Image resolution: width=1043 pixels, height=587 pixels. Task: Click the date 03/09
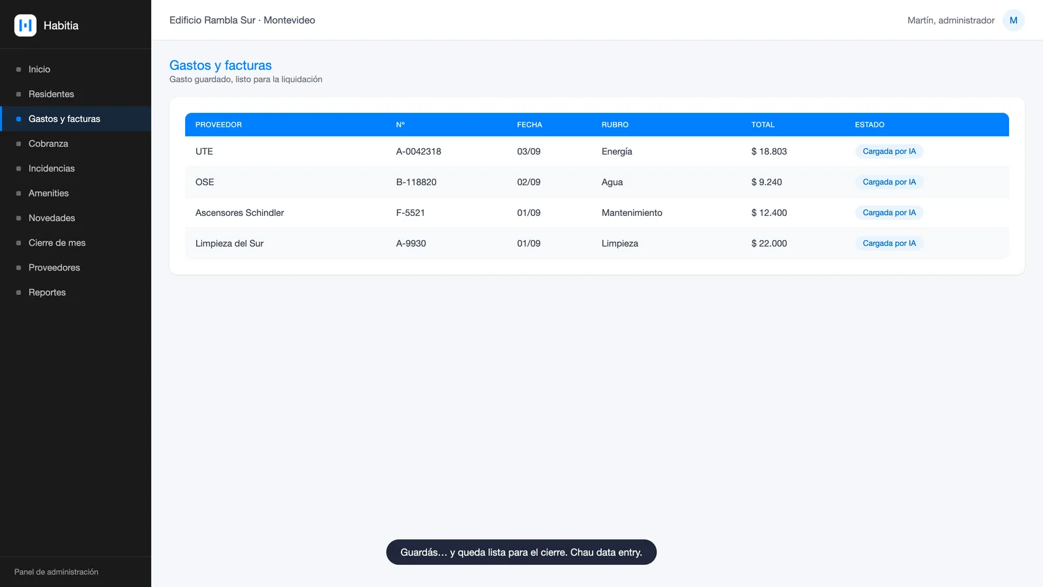[x=529, y=151]
